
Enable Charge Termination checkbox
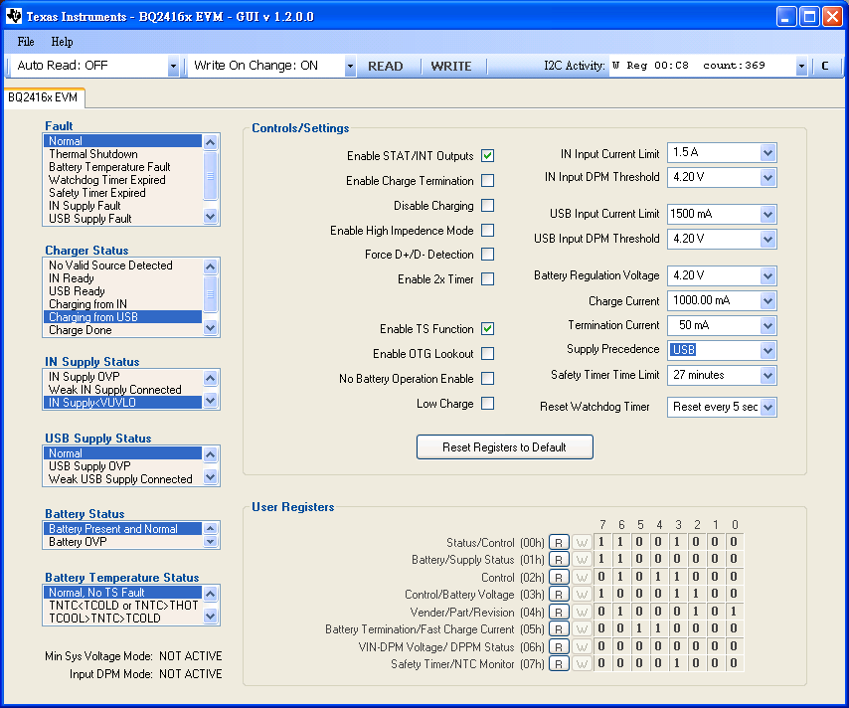click(x=487, y=180)
